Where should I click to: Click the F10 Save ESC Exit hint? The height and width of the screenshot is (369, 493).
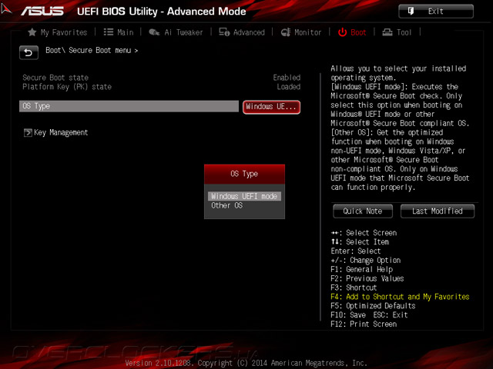click(369, 315)
